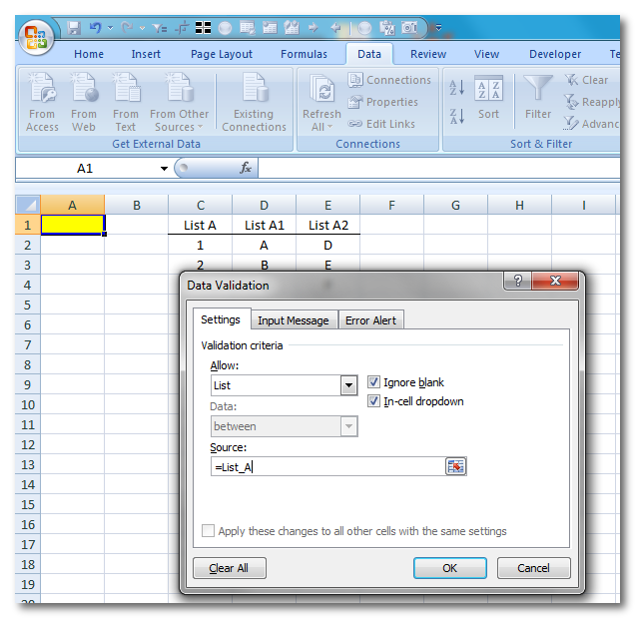The height and width of the screenshot is (618, 635).
Task: Click the From Web import icon
Action: (84, 92)
